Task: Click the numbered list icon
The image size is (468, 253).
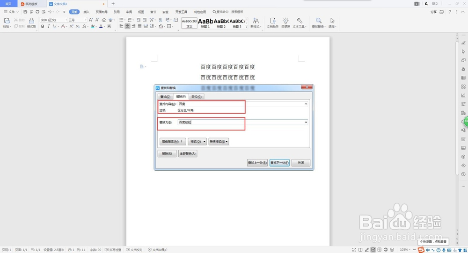Action: pos(130,20)
